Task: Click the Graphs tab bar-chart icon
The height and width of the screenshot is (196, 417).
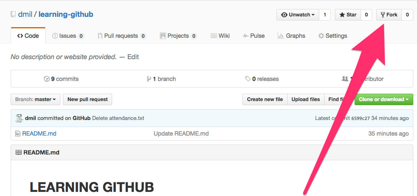Action: (280, 36)
